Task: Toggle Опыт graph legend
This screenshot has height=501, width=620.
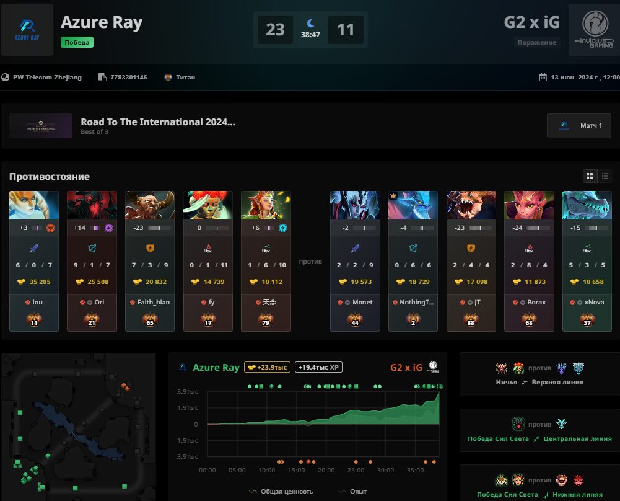Action: coord(352,492)
